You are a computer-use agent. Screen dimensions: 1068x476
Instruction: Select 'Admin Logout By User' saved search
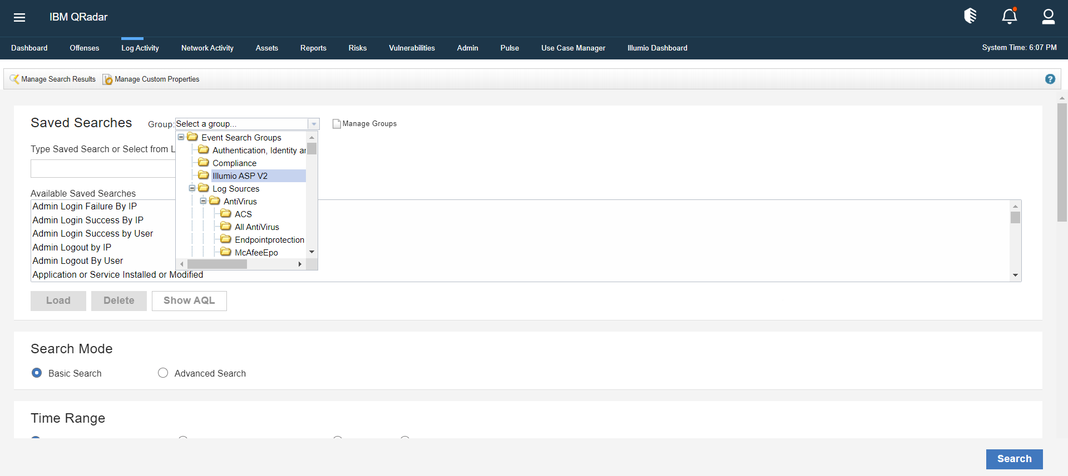point(78,260)
